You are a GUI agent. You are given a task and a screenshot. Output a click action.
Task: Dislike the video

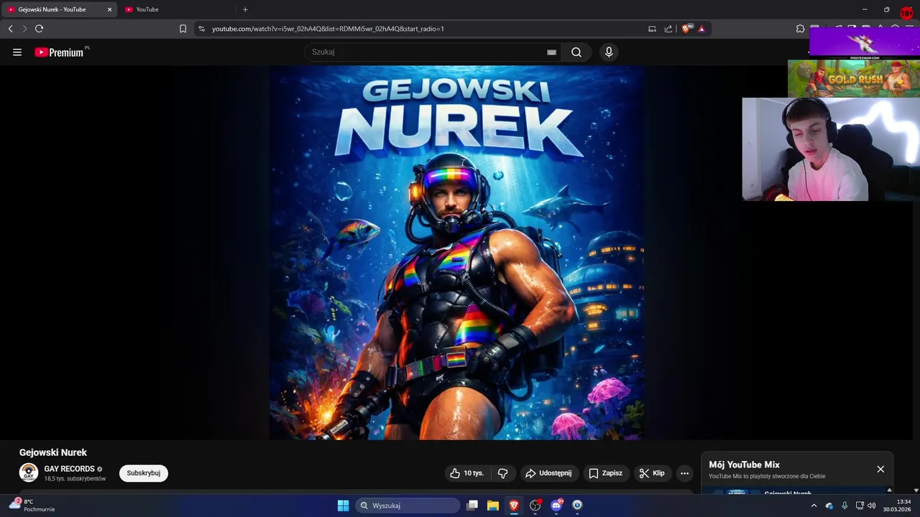coord(502,473)
